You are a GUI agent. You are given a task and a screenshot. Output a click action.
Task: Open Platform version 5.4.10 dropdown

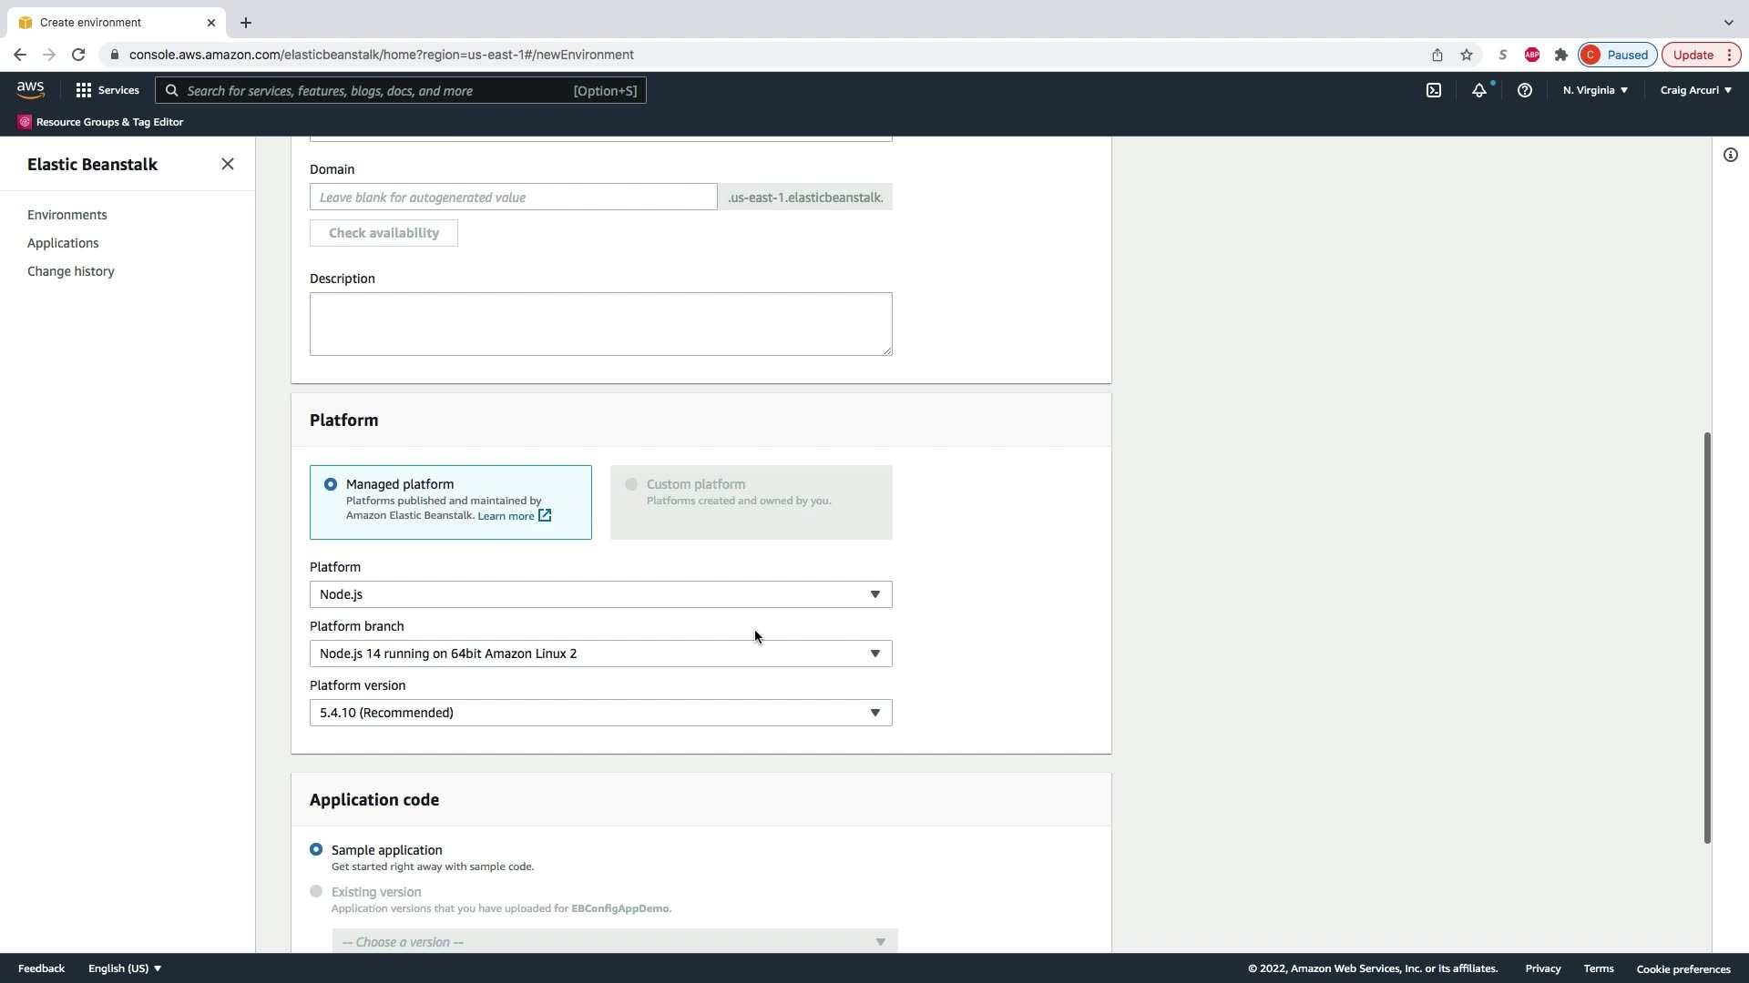600,713
